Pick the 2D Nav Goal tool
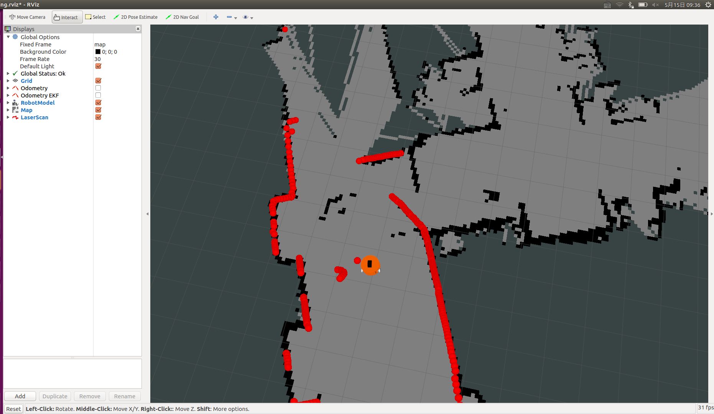This screenshot has width=714, height=414. [x=182, y=17]
